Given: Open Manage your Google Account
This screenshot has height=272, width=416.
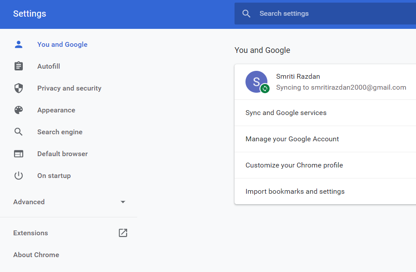Looking at the screenshot, I should pos(292,139).
